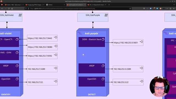Click the SSN_KaliPurple network icon
176x99 pixels.
pyautogui.click(x=106, y=15)
